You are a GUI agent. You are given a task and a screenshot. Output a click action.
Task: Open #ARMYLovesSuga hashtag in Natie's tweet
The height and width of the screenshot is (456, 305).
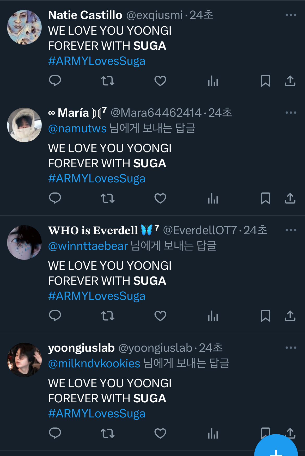point(97,61)
